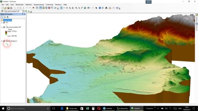198x111 pixels.
Task: Open Excel from the taskbar
Action: (87, 108)
